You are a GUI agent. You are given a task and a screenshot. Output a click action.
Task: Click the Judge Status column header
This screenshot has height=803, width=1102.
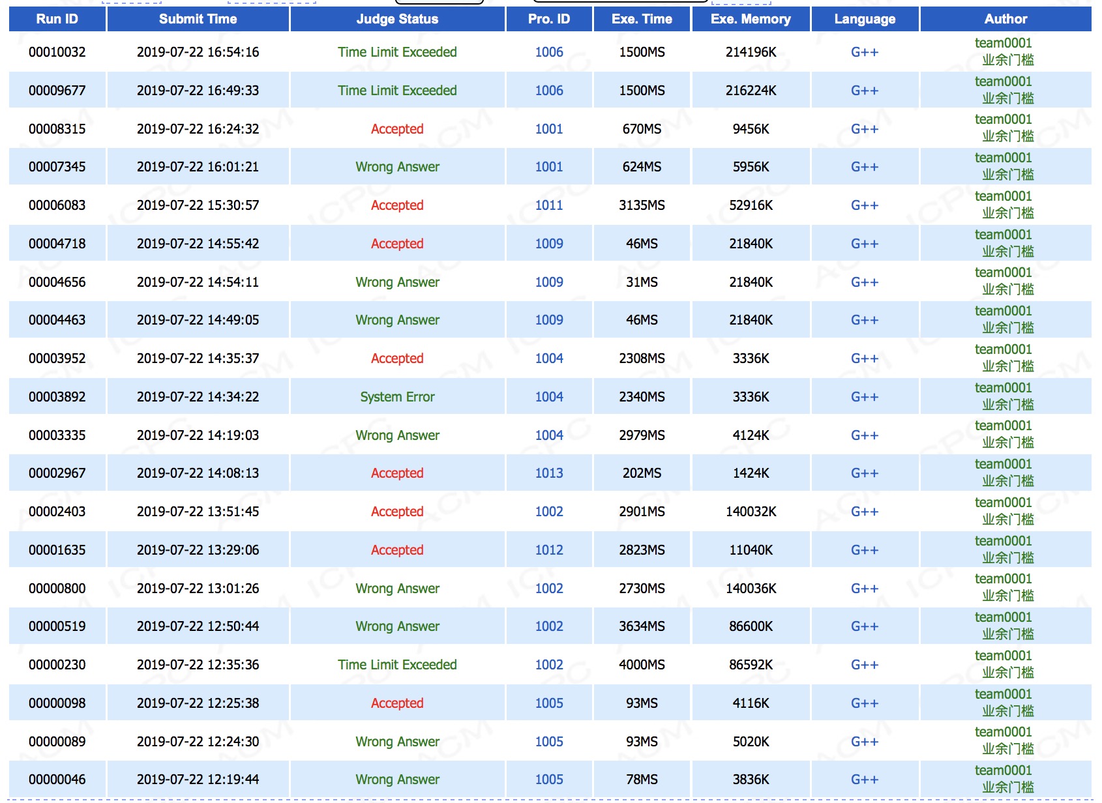(397, 19)
